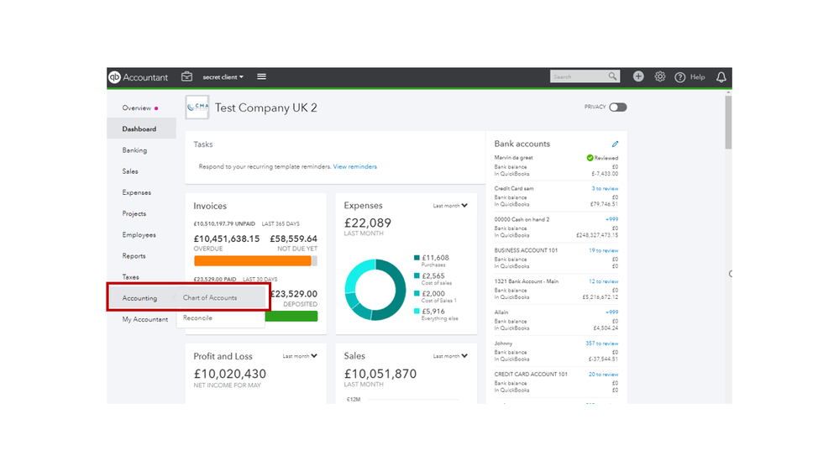Image resolution: width=839 pixels, height=472 pixels.
Task: Toggle the Privacy switch
Action: (x=617, y=107)
